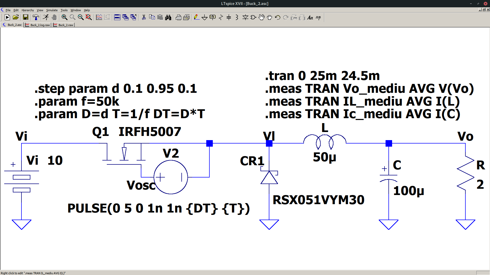This screenshot has width=490, height=275.
Task: Open the Window menu
Action: [x=76, y=10]
